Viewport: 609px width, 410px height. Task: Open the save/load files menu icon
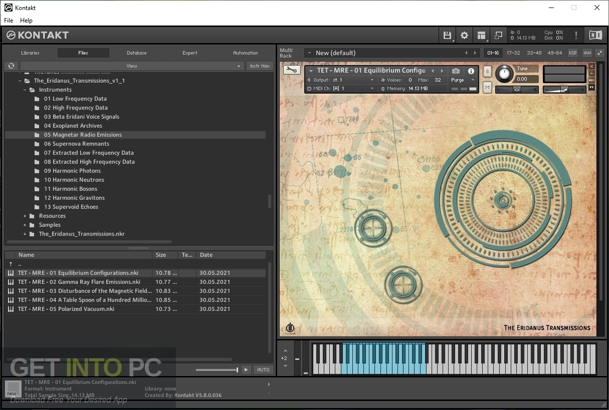click(447, 35)
